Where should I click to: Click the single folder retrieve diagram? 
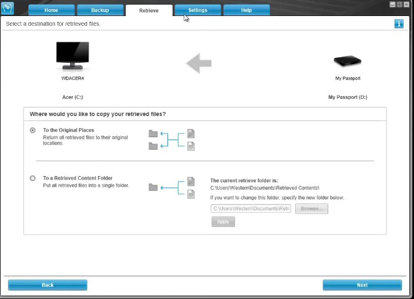click(x=172, y=188)
